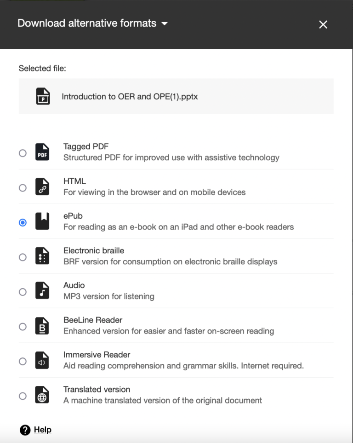Expand the Download alternative formats dropdown
The image size is (353, 443).
click(x=165, y=23)
